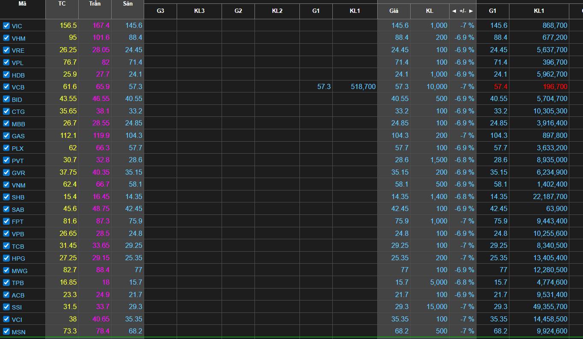Deselect the CTG row checkbox
This screenshot has height=339, width=583.
click(6, 111)
